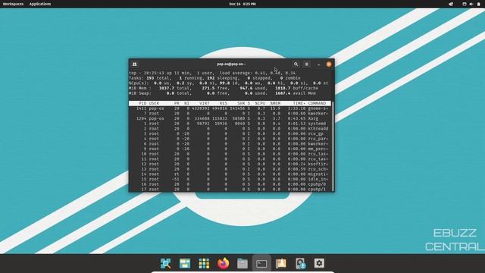Screen dimensions: 485x273
Task: Select the gnome-s process row PID 1411
Action: [x=230, y=108]
